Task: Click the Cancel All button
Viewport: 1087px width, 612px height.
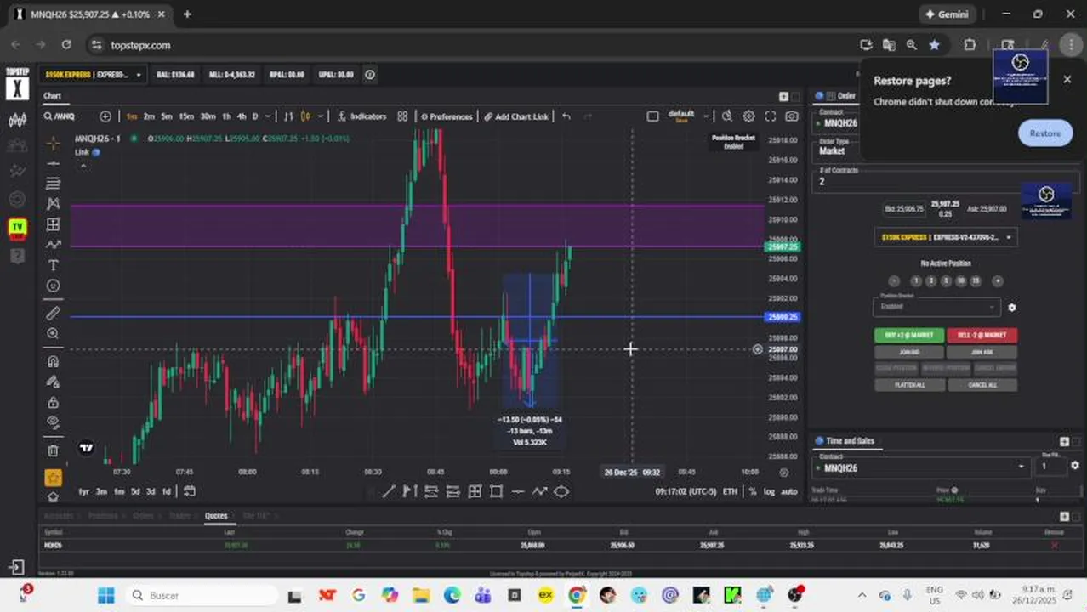Action: (982, 384)
